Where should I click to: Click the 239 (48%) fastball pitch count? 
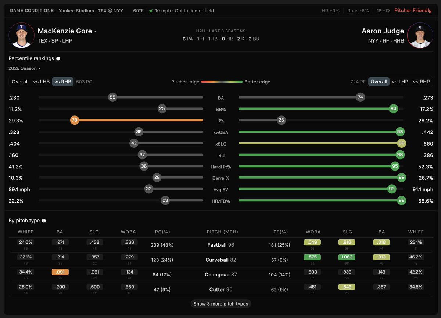point(162,245)
